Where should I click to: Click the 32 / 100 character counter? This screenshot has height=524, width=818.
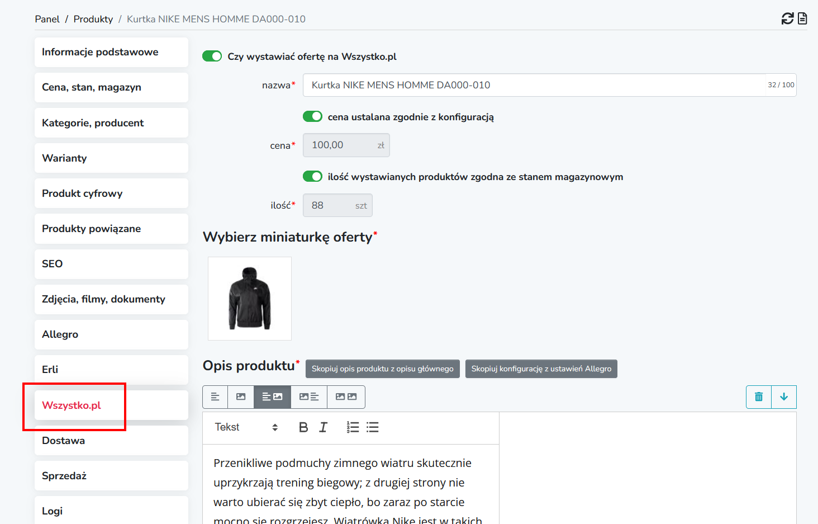pos(781,85)
